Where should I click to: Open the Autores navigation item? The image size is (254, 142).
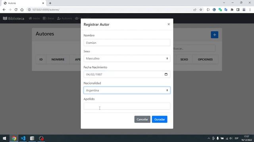point(64,19)
